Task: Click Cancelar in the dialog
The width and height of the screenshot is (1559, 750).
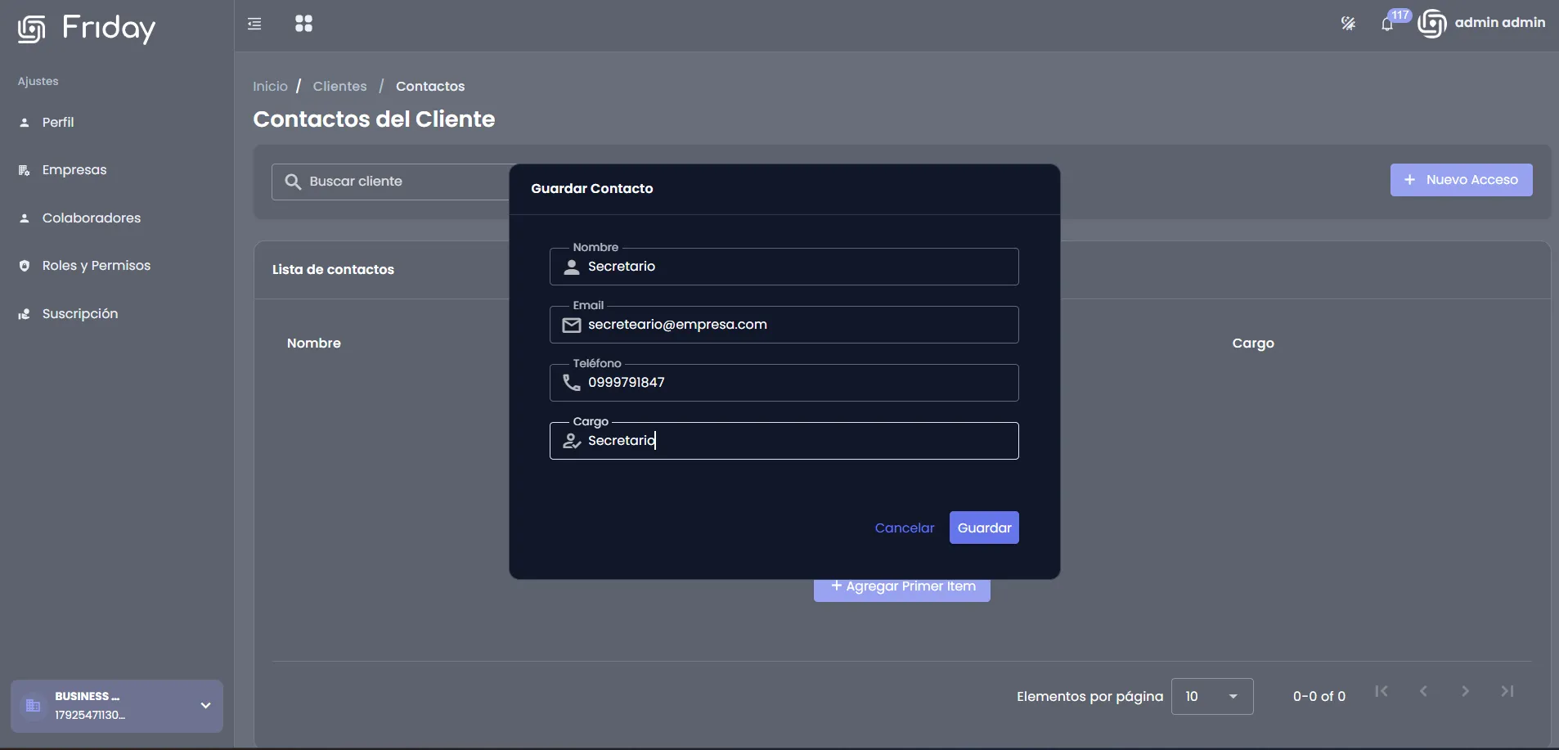Action: point(904,528)
